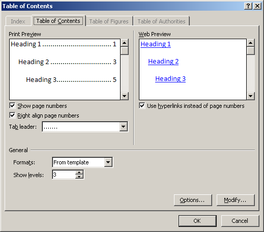
Task: Decrease Show levels with down spinner arrow
Action: click(79, 177)
